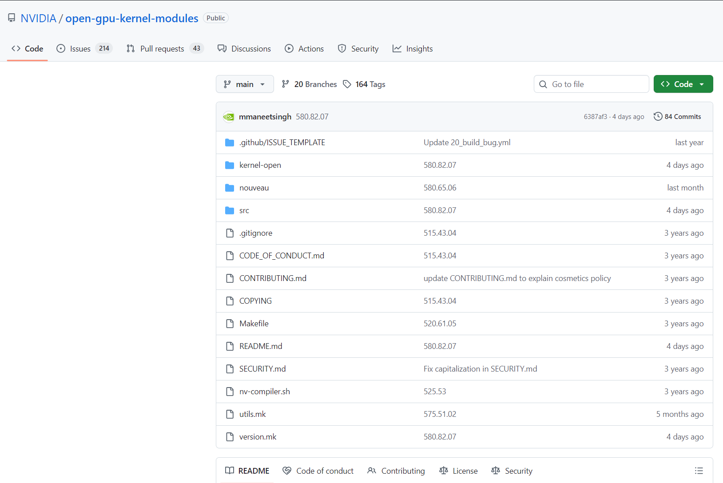Open the Issues tab
723x483 pixels.
click(84, 48)
